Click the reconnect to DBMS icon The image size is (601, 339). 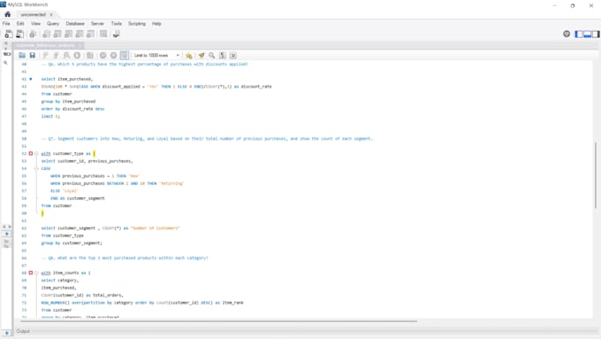tap(116, 35)
